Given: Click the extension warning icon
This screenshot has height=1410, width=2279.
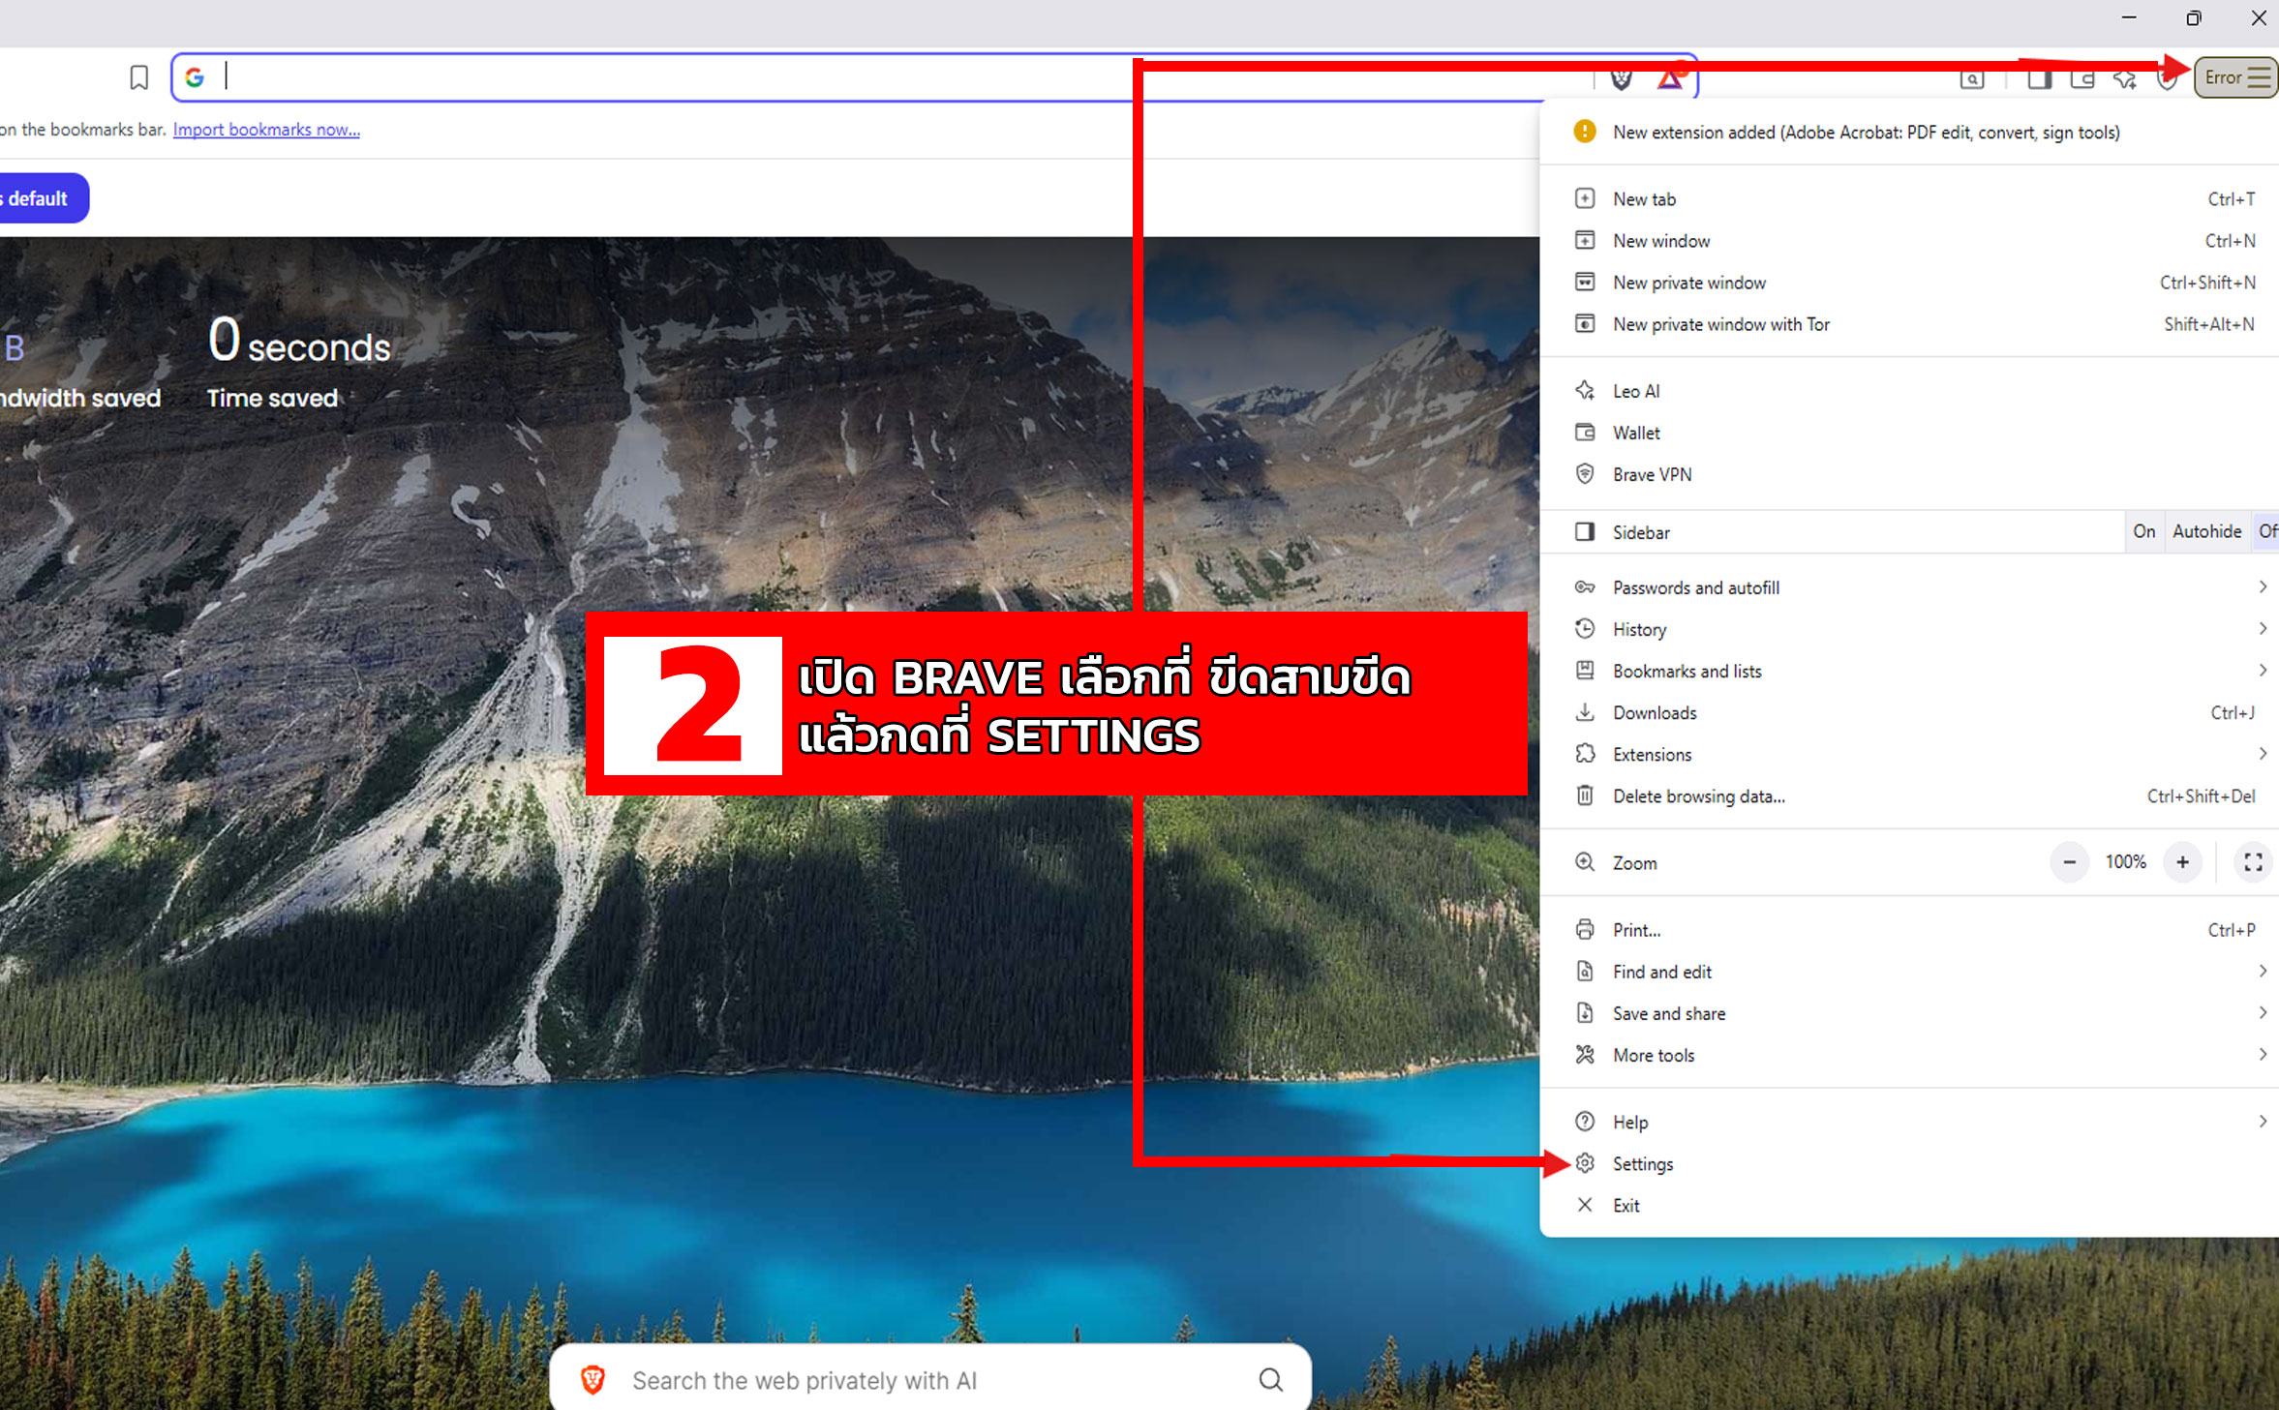Looking at the screenshot, I should [1585, 131].
